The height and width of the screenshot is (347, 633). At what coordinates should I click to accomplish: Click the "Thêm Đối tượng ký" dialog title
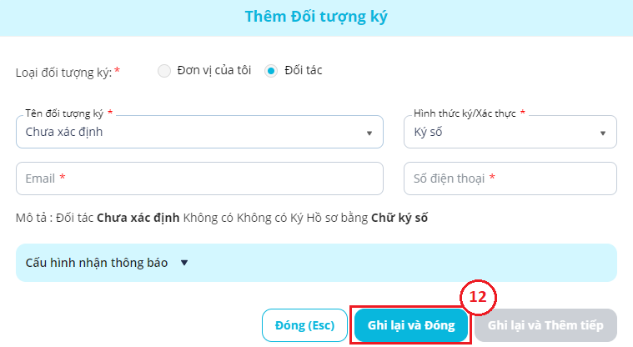point(316,17)
